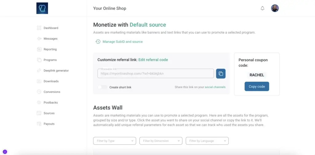Click the purple widget icon bottom-left
This screenshot has width=315, height=155.
click(x=5, y=152)
